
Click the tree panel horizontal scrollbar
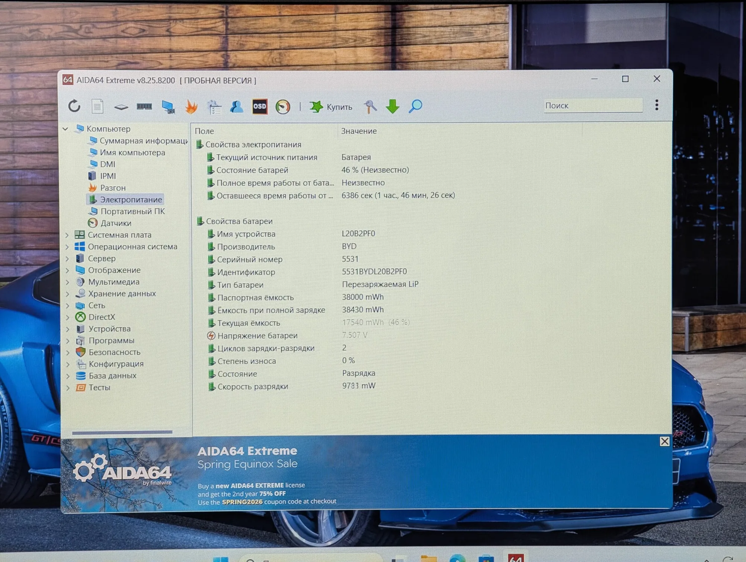coord(122,433)
